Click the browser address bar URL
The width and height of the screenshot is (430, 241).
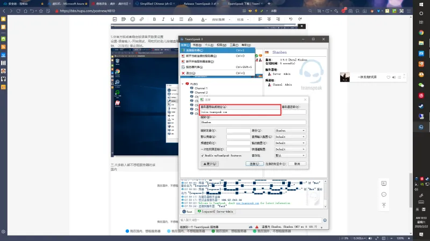point(87,11)
